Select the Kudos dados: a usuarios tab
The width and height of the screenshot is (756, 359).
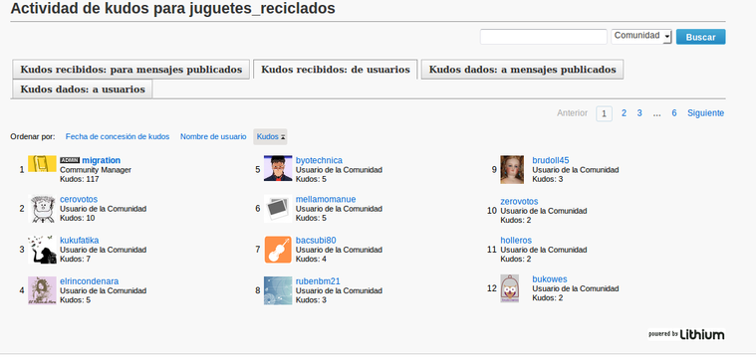point(83,90)
